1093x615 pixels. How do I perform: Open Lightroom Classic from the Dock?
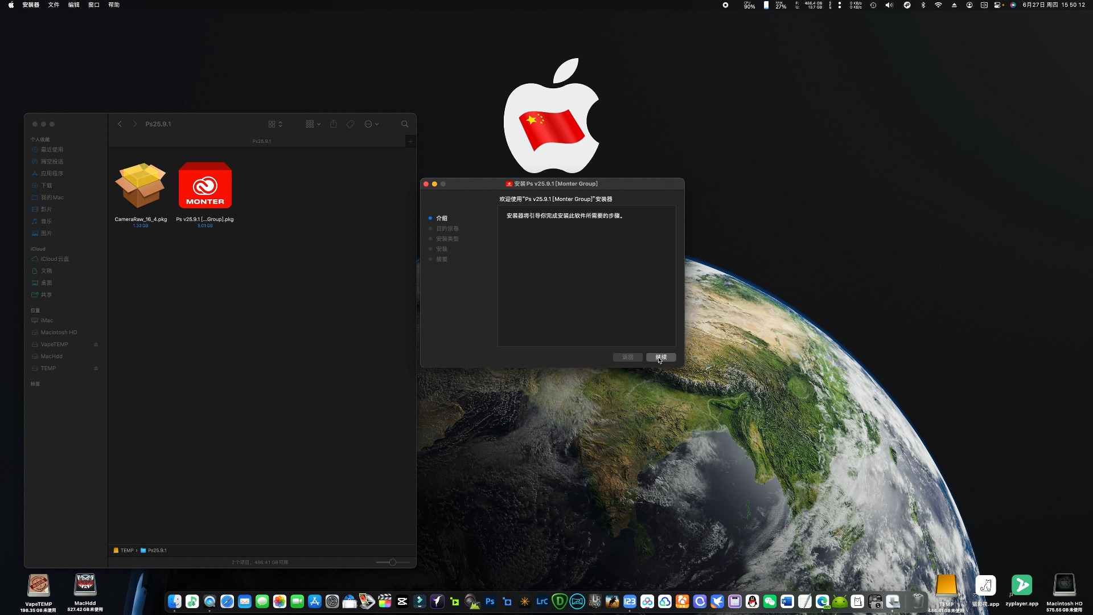(x=542, y=601)
